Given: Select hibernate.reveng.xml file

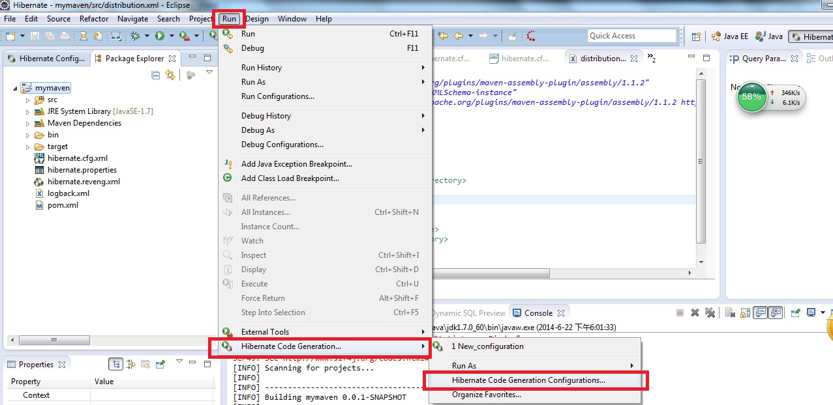Looking at the screenshot, I should coord(83,182).
